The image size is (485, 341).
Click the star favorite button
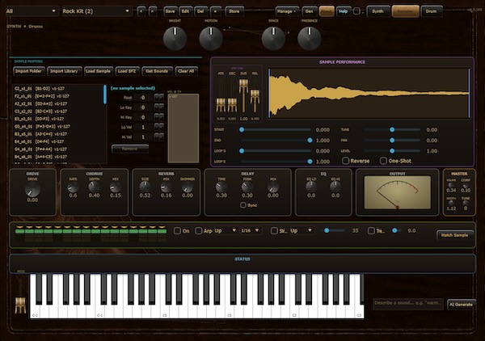[215, 11]
